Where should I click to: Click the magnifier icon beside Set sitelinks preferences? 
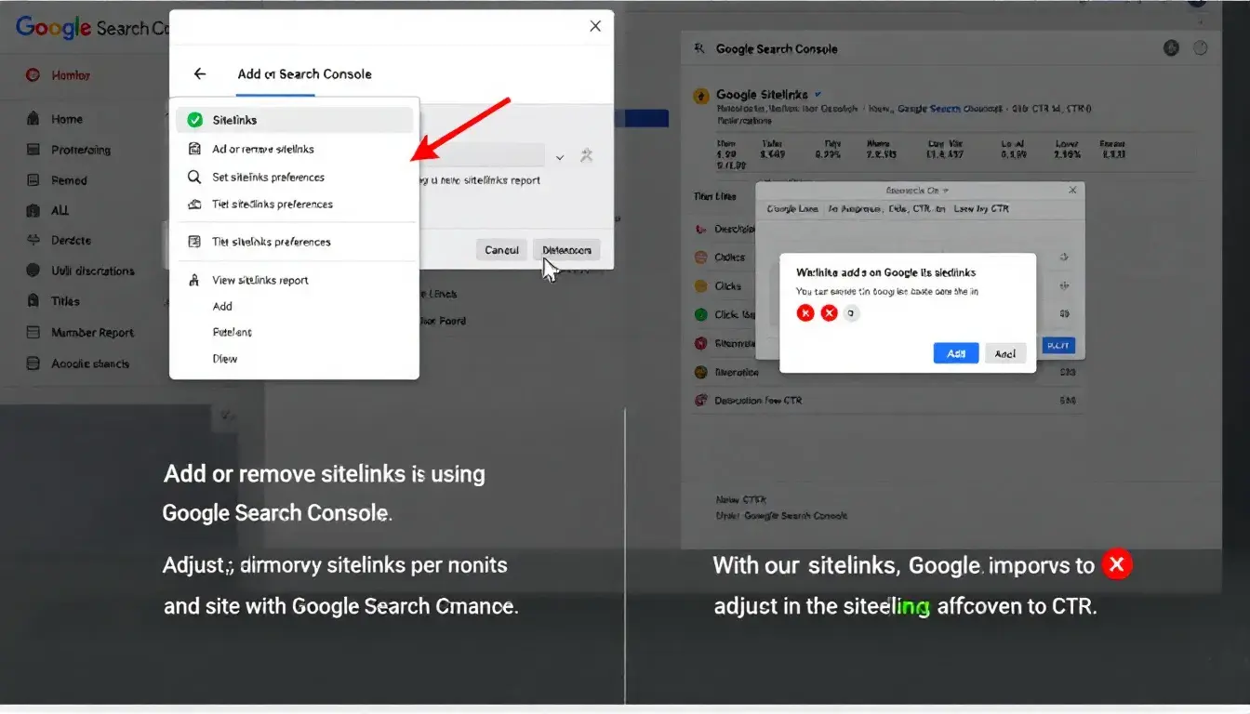194,177
